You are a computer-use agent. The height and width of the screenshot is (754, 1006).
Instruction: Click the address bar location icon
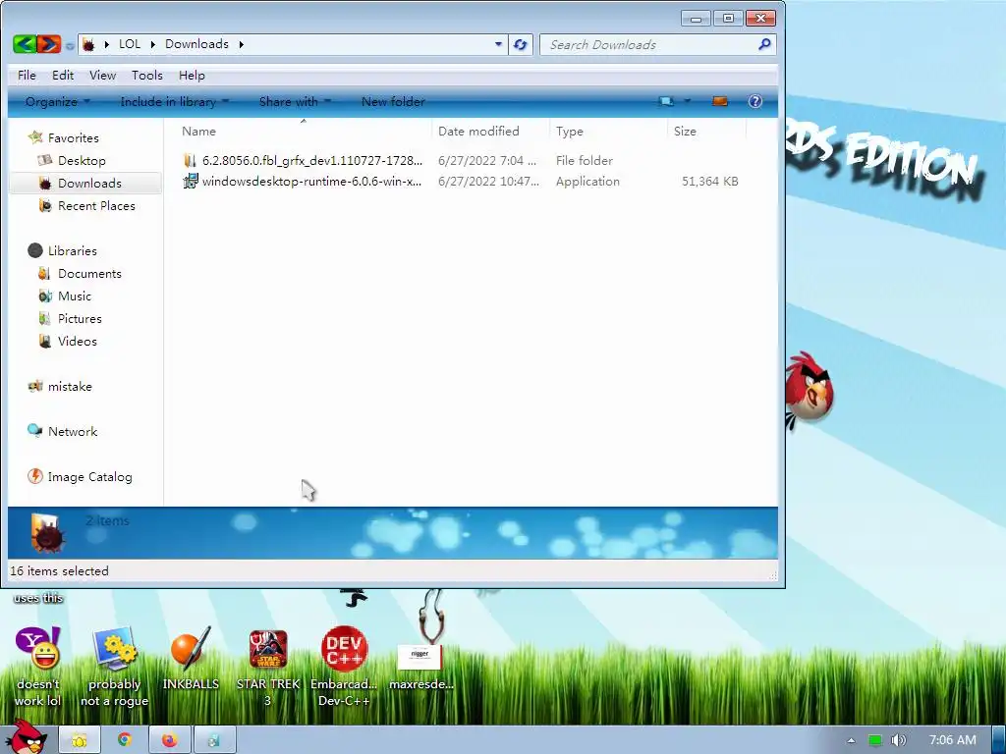88,44
